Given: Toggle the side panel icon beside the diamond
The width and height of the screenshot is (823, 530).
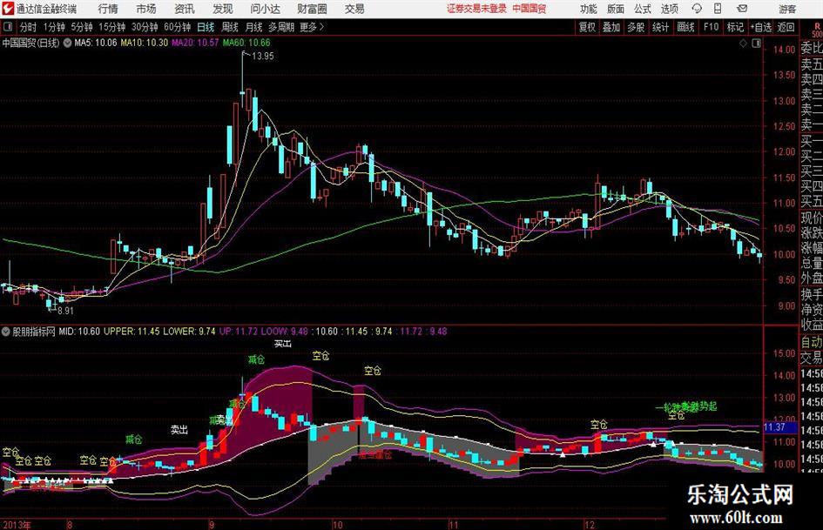Looking at the screenshot, I should point(756,43).
